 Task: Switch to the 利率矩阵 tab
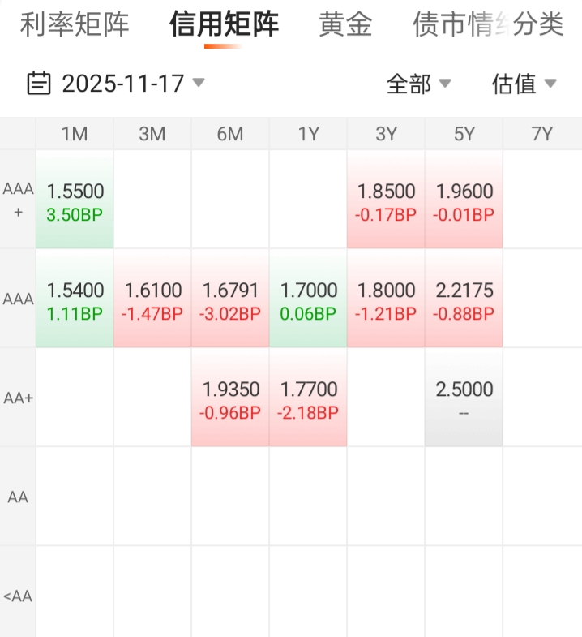(x=74, y=25)
